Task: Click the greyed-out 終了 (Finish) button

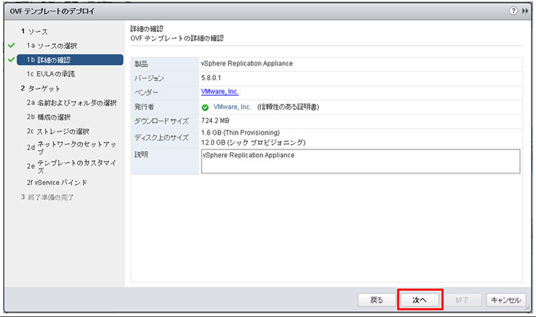Action: [x=462, y=300]
